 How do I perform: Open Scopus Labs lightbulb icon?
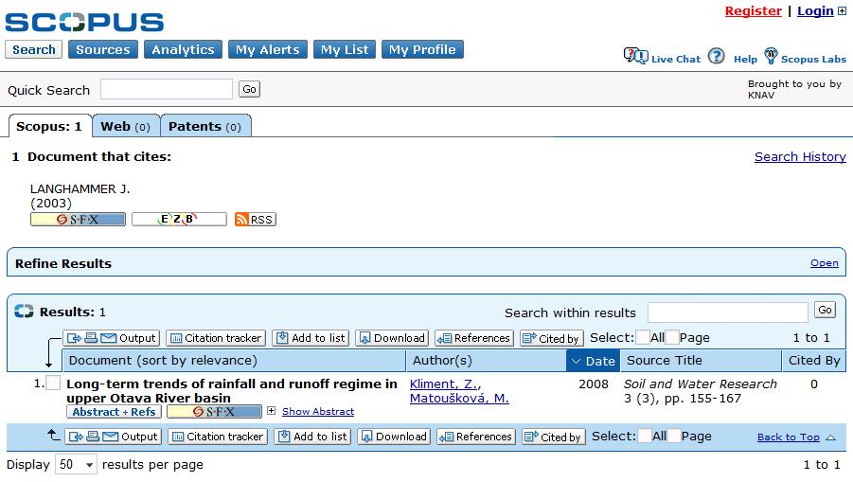point(771,56)
